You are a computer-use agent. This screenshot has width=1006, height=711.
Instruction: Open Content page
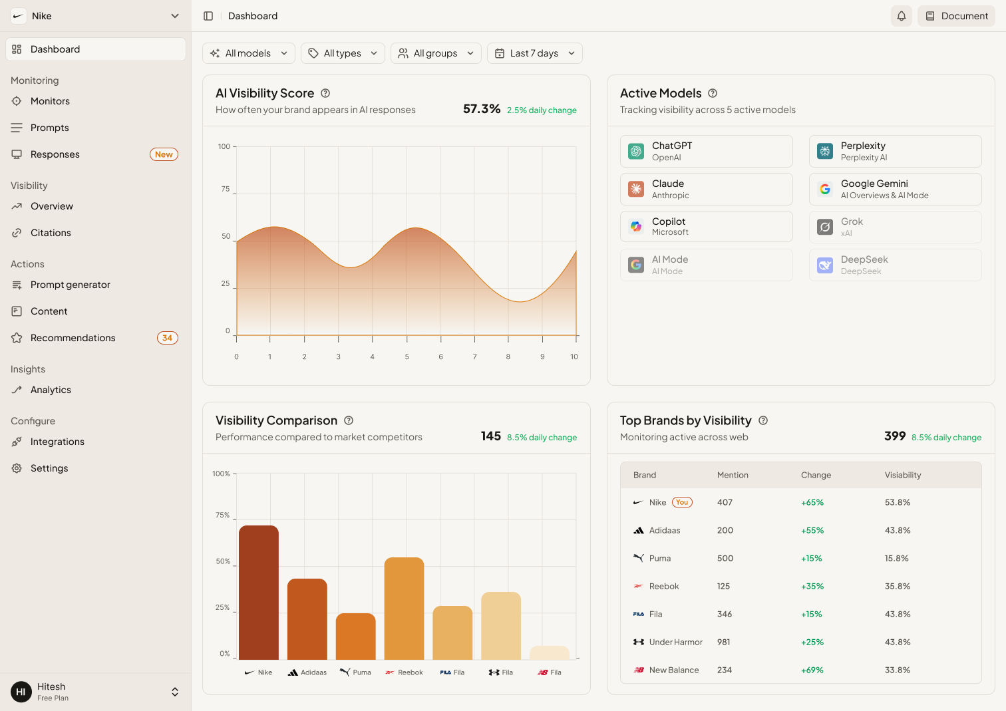(x=96, y=311)
